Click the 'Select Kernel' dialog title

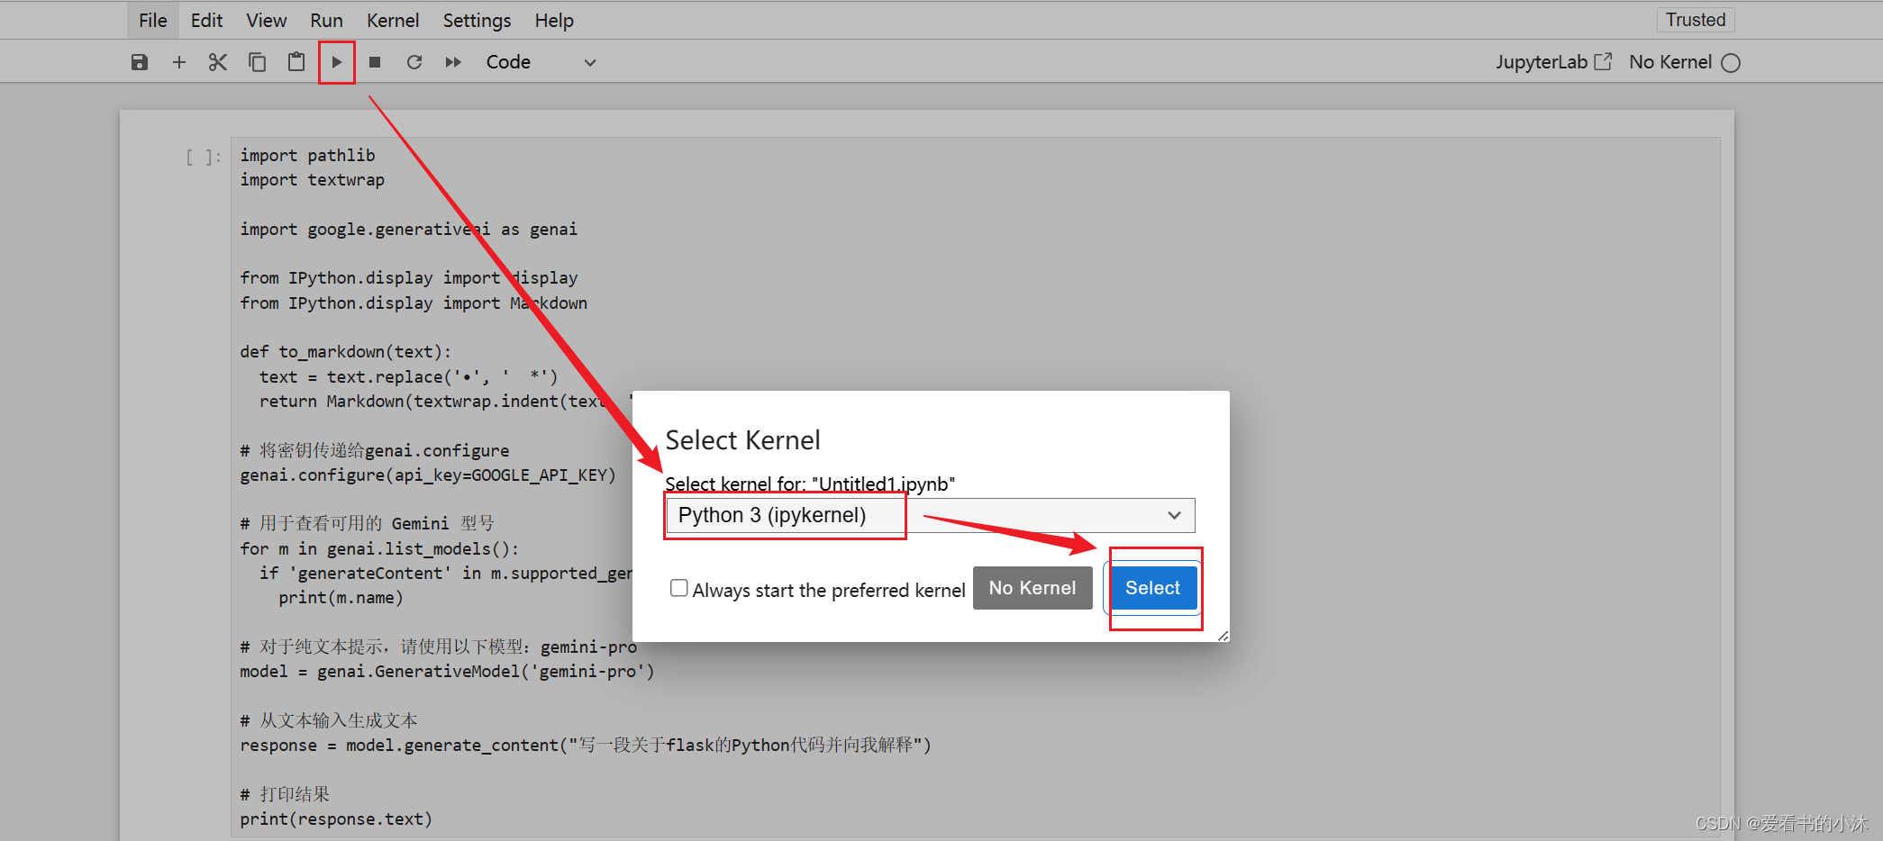click(x=742, y=440)
